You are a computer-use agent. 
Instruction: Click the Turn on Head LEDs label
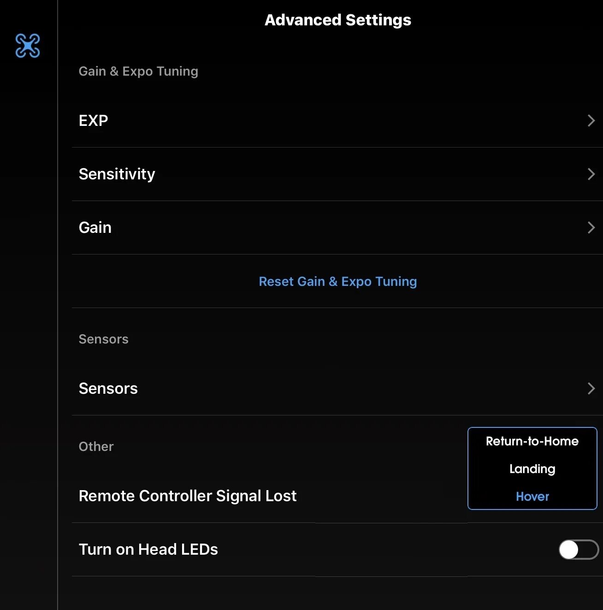click(x=148, y=549)
